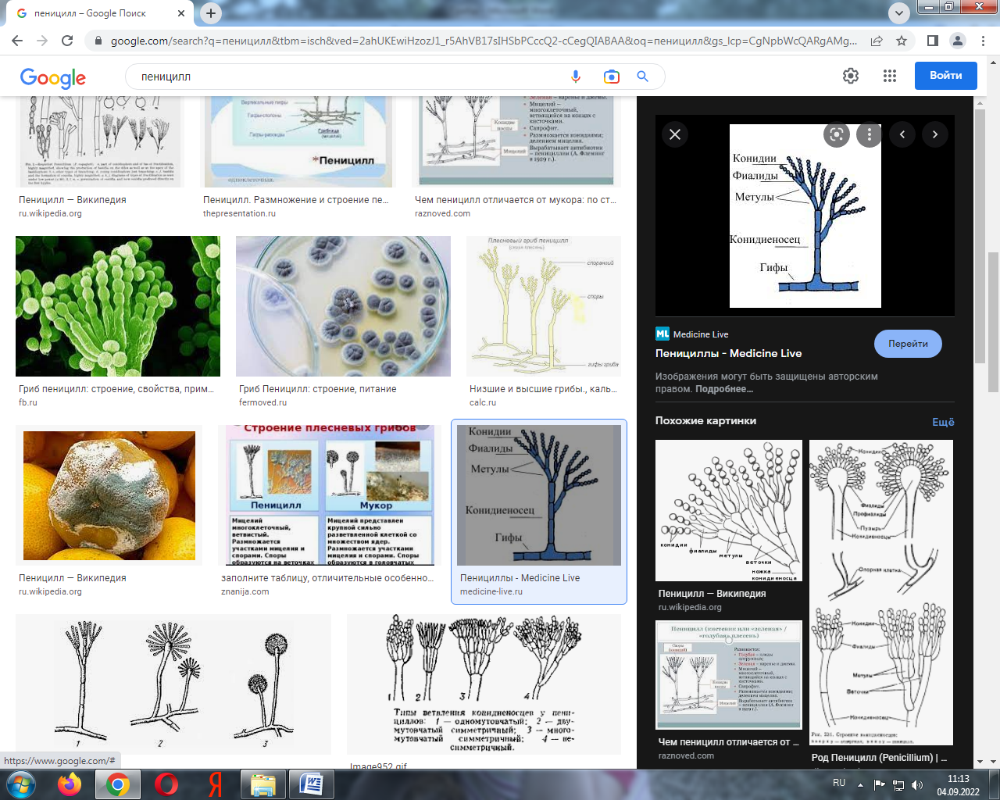Open the 'Род Пеницилл (Penicillium)' similar image
Viewport: 1000px width, 800px height.
(881, 592)
